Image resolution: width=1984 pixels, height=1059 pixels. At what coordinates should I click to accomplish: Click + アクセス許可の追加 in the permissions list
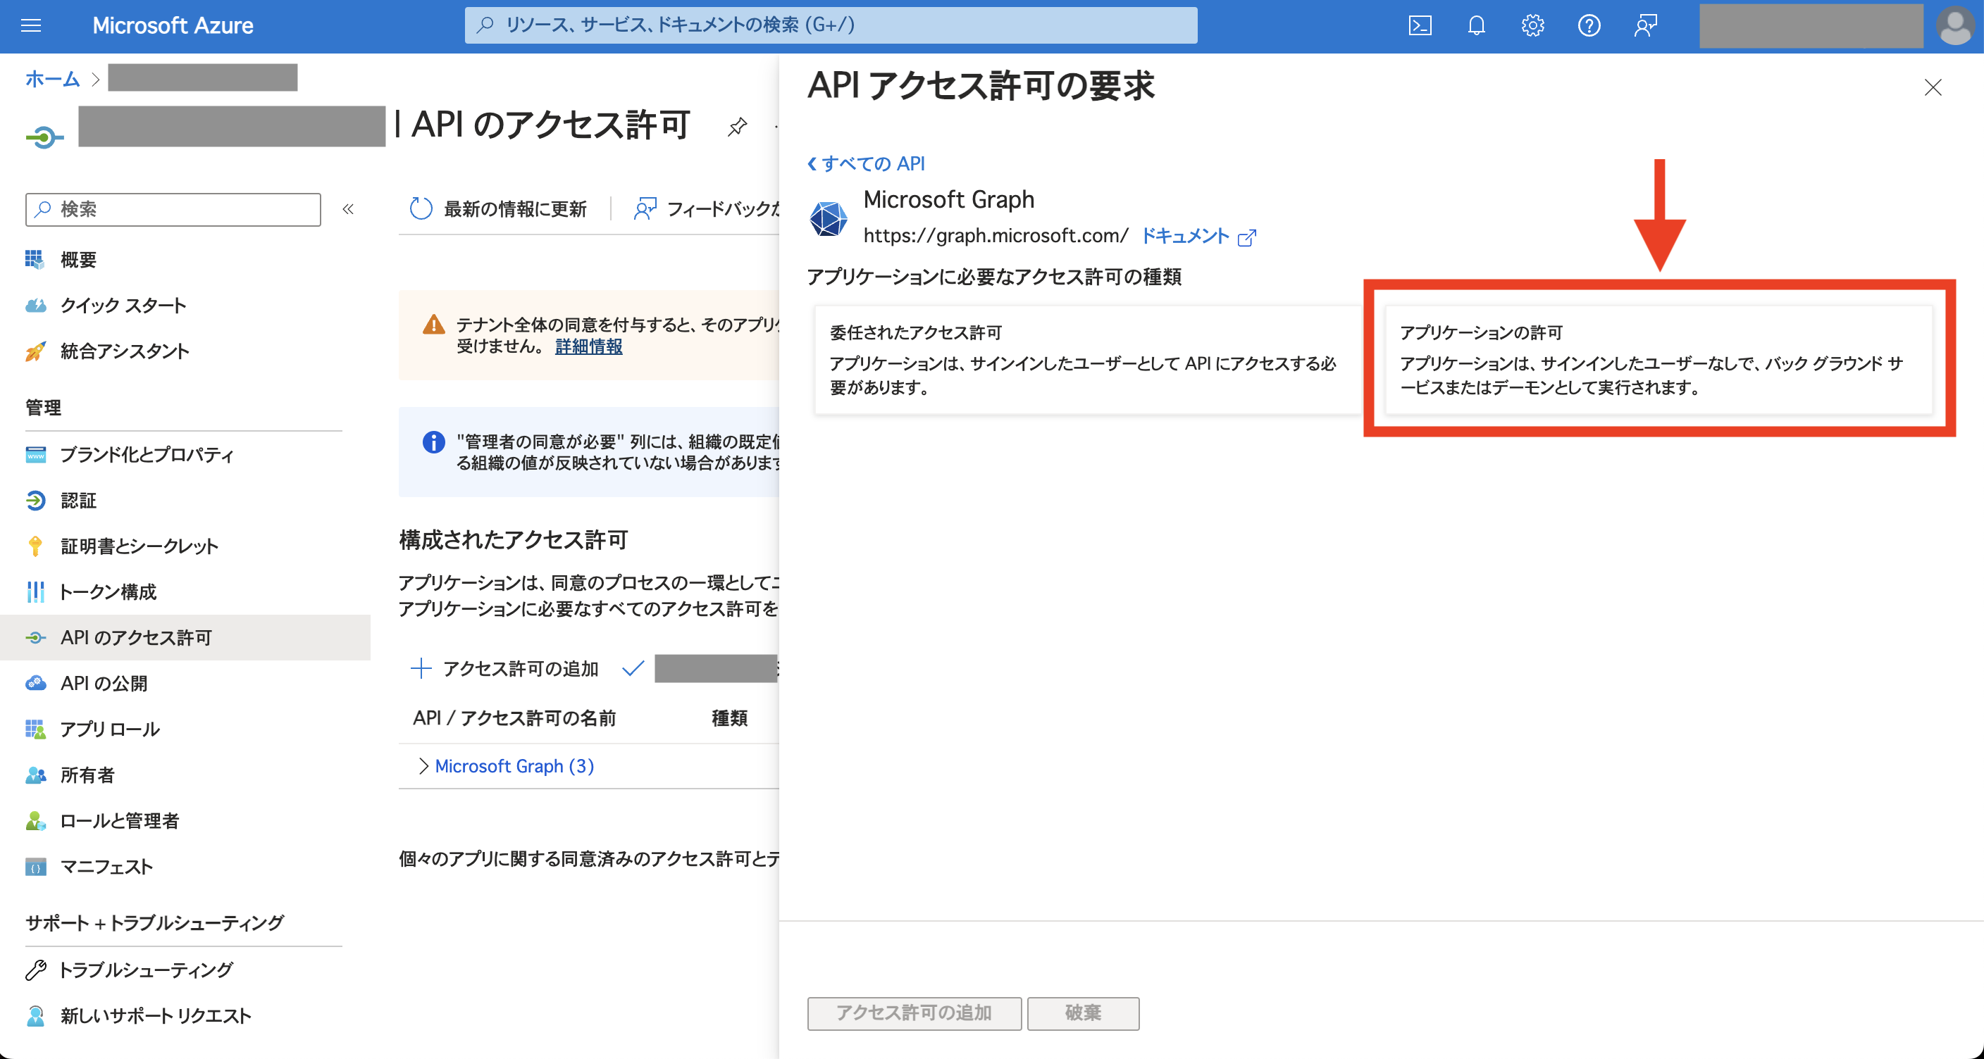point(504,668)
